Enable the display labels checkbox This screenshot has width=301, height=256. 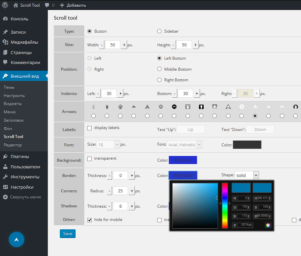(x=89, y=128)
